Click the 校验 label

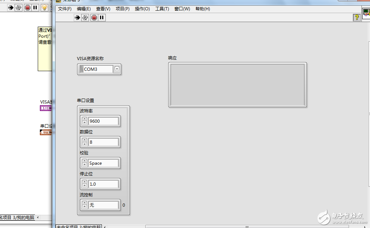[x=84, y=153]
